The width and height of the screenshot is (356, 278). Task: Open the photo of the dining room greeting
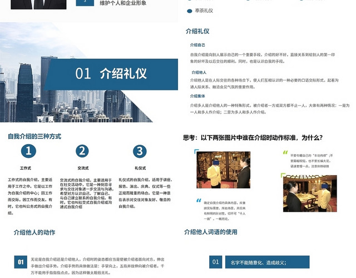(310, 193)
